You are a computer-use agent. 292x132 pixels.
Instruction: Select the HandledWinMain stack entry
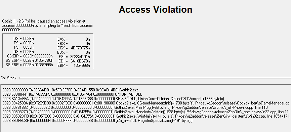(x=146, y=112)
